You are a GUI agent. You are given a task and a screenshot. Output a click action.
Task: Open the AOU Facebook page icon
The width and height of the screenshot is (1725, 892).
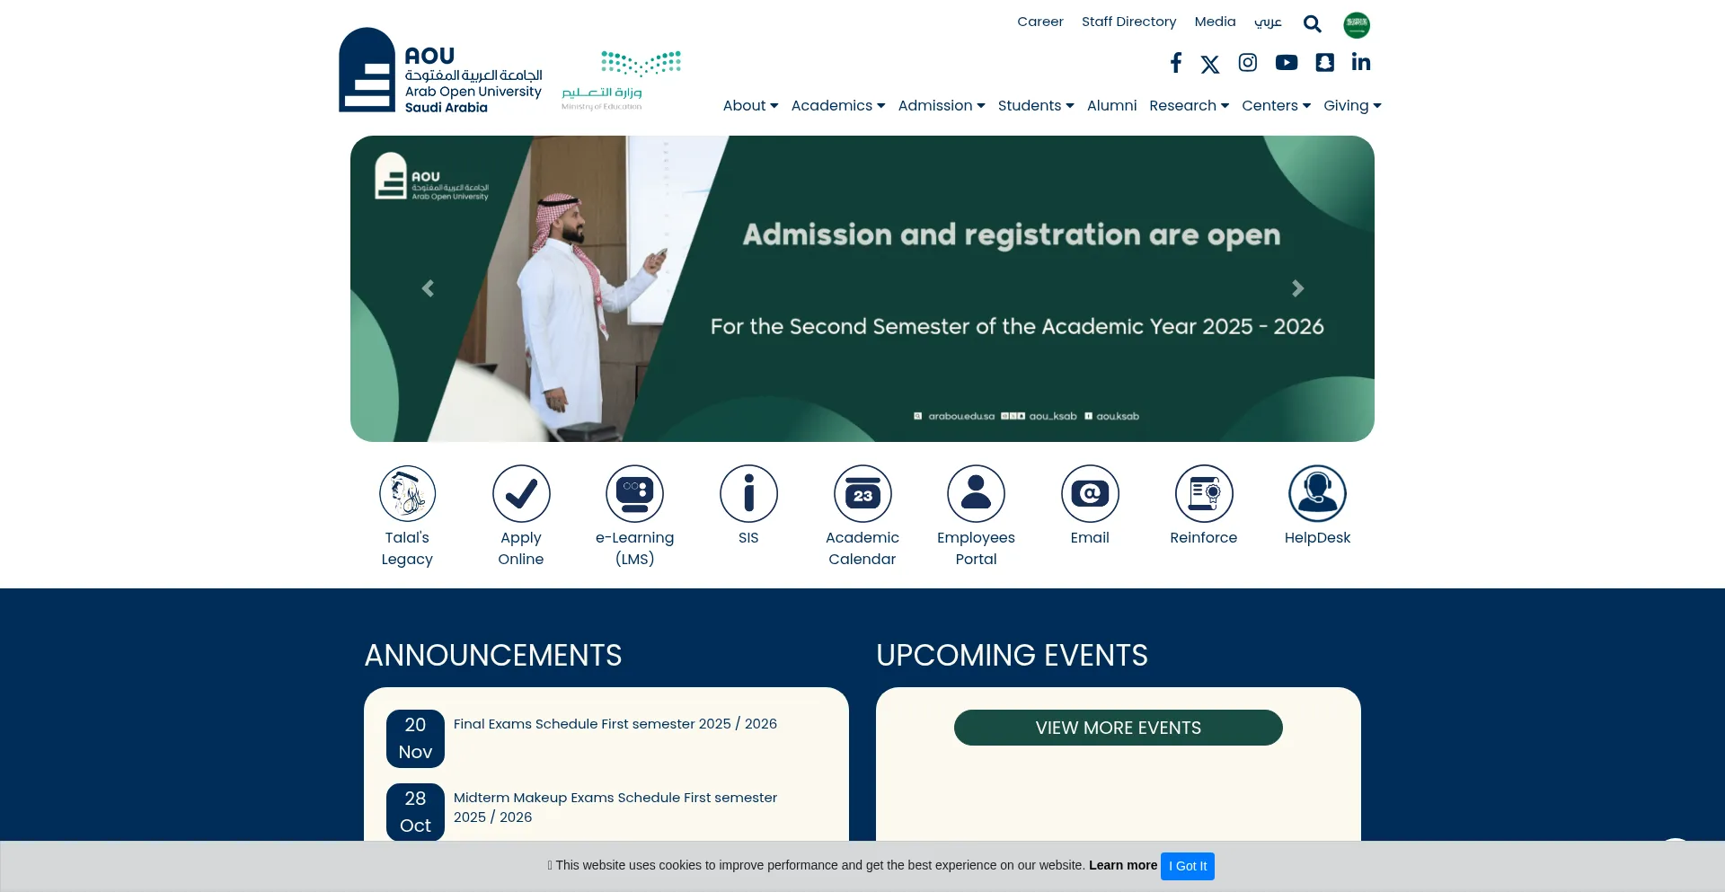(1175, 63)
